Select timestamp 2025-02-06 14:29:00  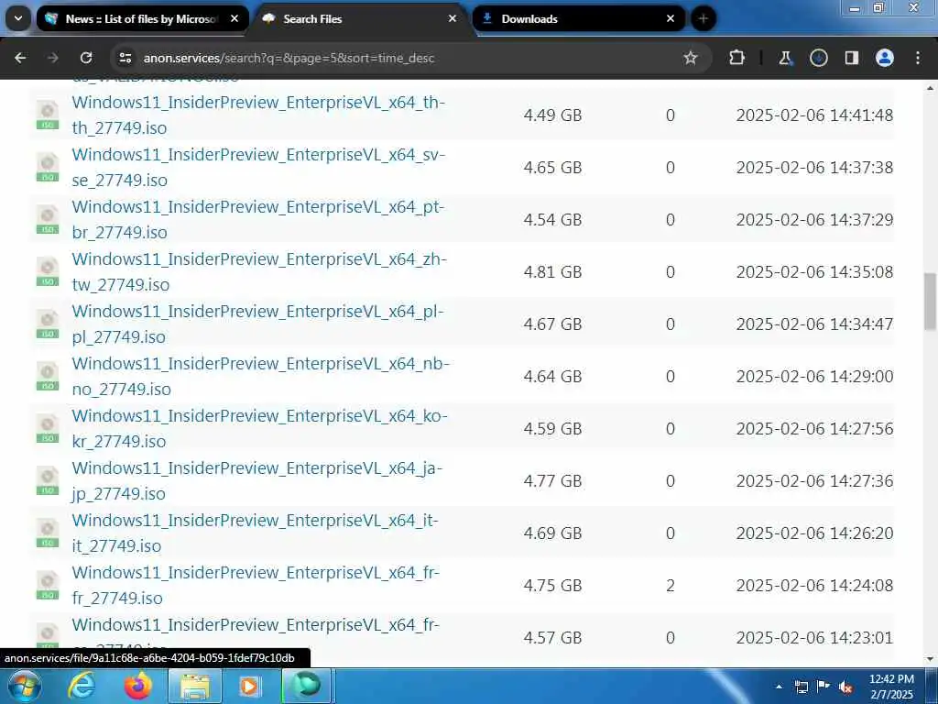point(814,376)
